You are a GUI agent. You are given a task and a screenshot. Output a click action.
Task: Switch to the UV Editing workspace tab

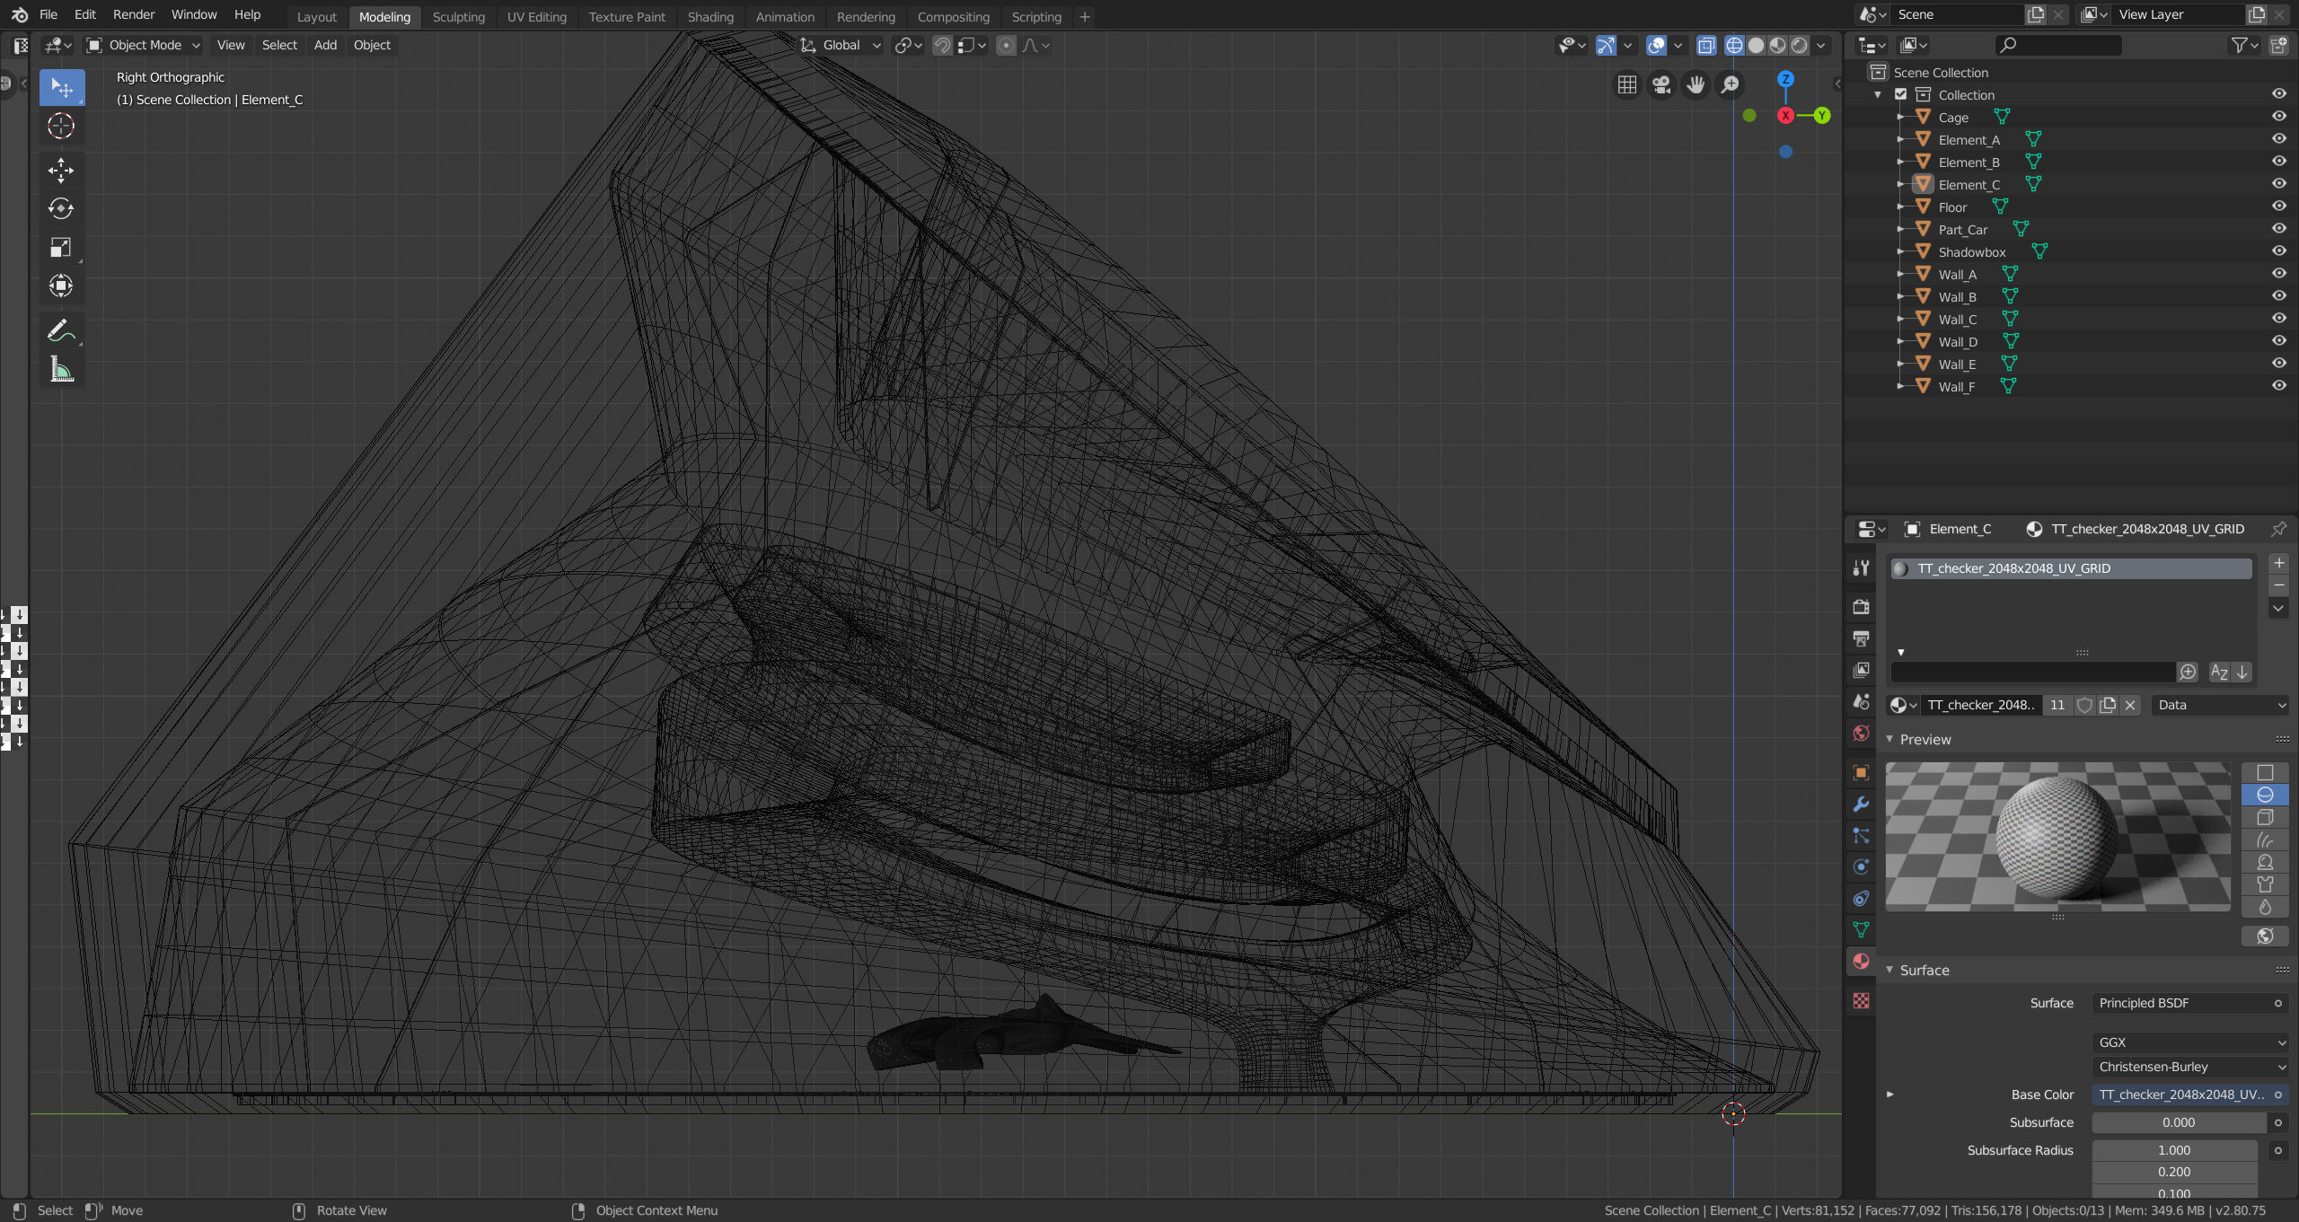pyautogui.click(x=536, y=16)
